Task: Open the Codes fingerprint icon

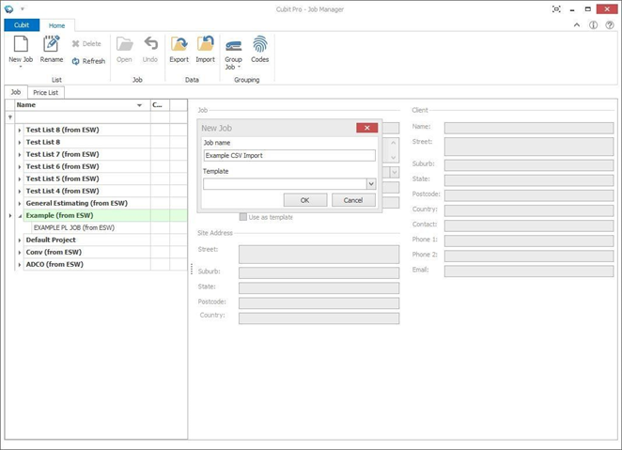Action: click(259, 44)
